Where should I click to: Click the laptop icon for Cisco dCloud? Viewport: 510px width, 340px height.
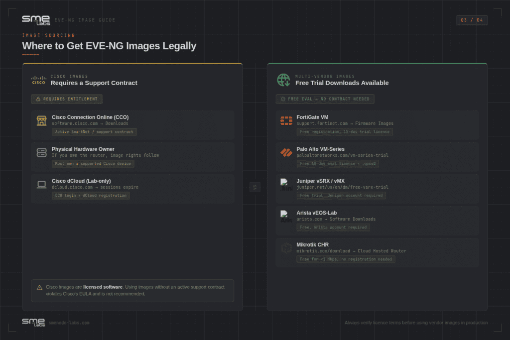click(42, 184)
